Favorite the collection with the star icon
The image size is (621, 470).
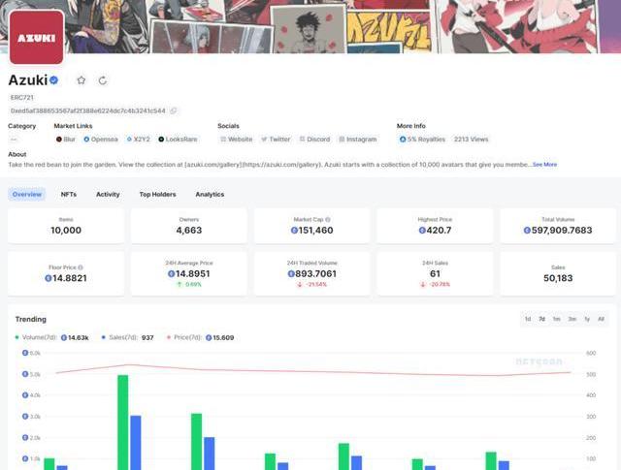82,80
